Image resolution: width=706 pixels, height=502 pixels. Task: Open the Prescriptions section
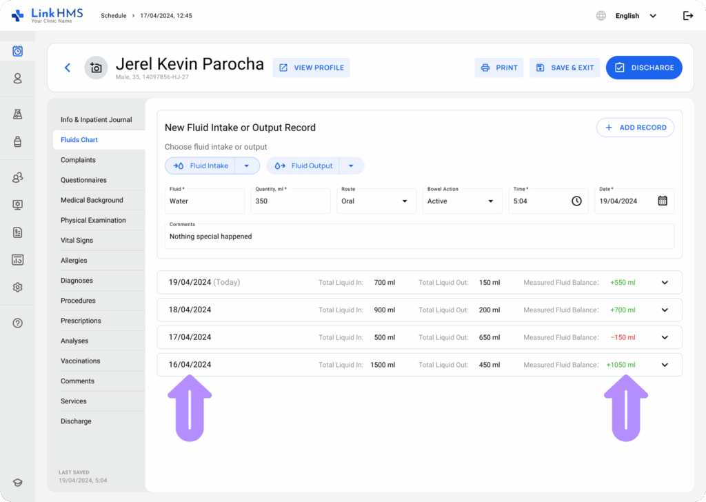pos(81,321)
